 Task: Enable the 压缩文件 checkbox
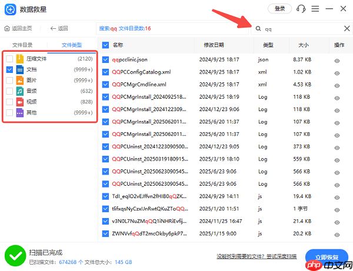coord(9,59)
